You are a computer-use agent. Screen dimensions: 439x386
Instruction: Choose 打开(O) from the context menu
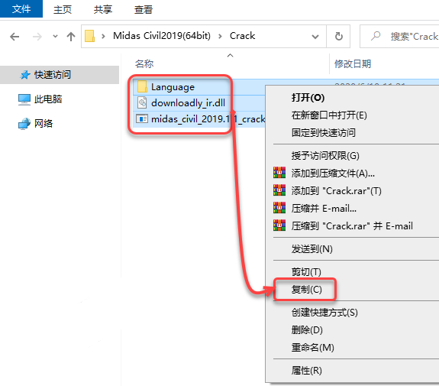click(x=352, y=98)
